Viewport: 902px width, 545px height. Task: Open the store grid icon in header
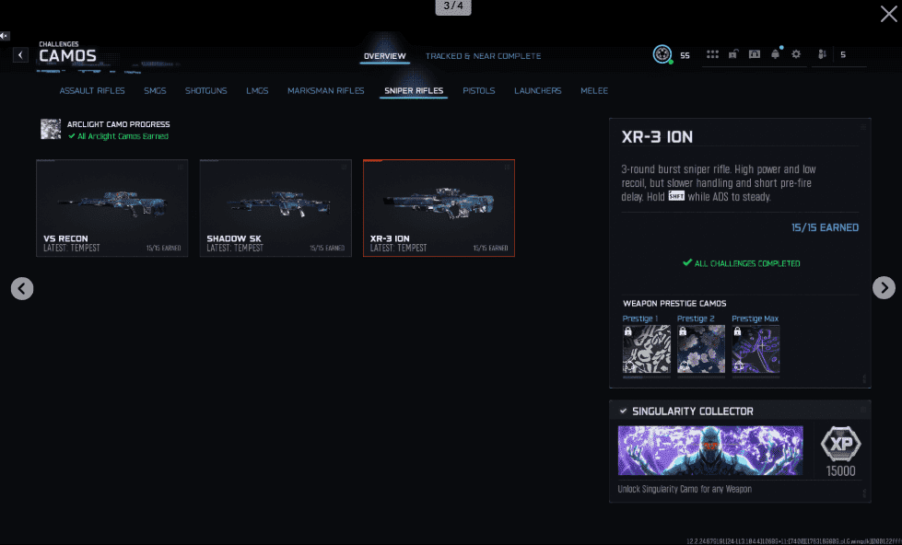[x=712, y=55]
